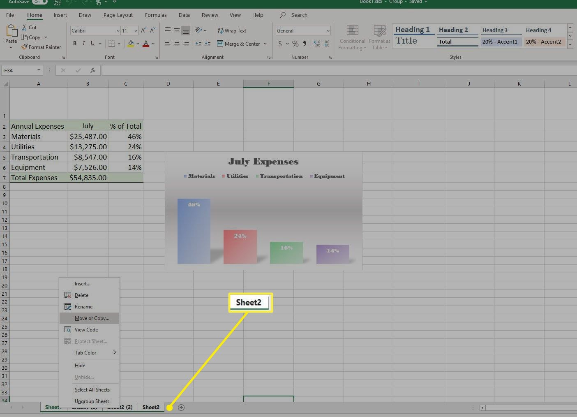Image resolution: width=577 pixels, height=417 pixels.
Task: Open the Name Box dropdown arrow
Action: [39, 70]
